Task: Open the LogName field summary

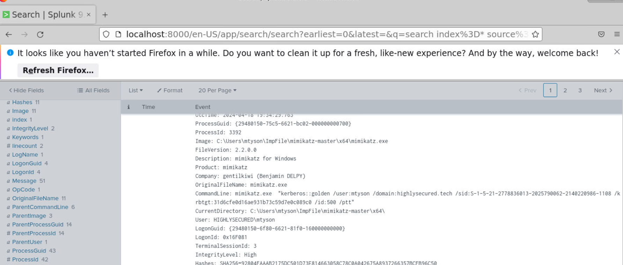Action: pyautogui.click(x=25, y=155)
